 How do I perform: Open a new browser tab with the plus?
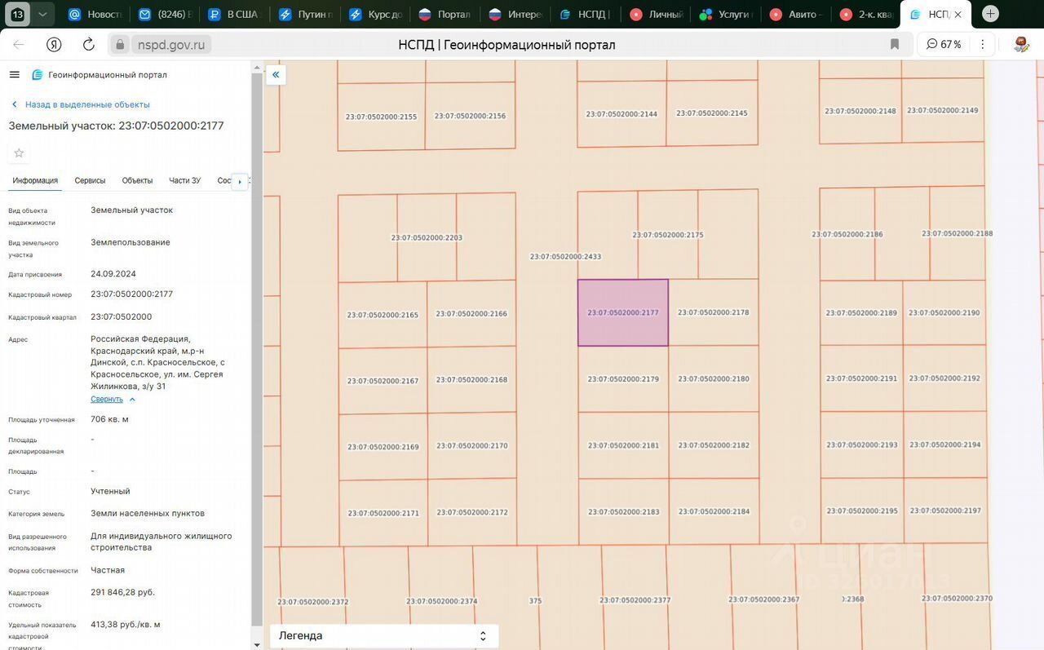point(990,14)
